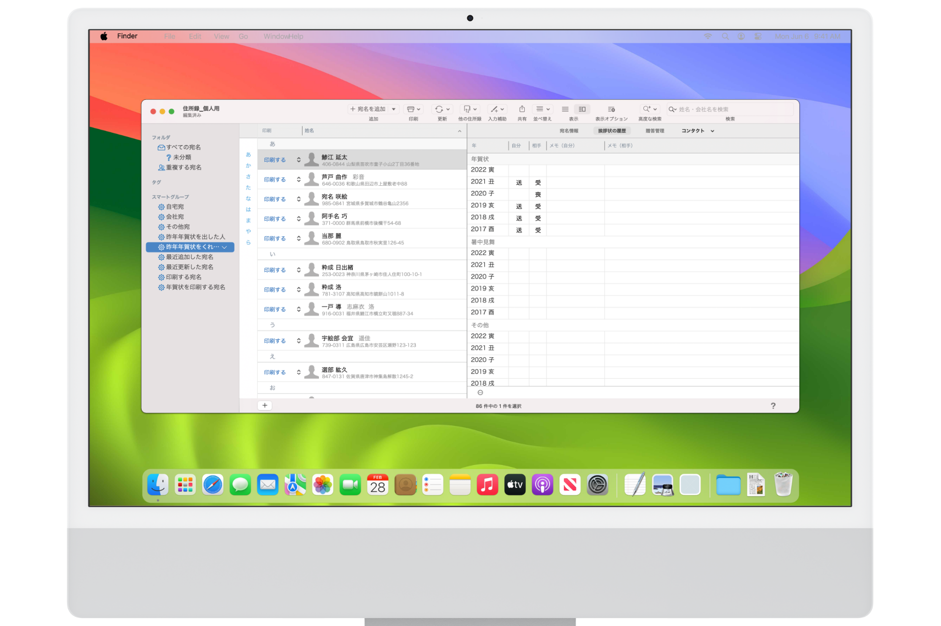Click the 姓名・会社名を検索 search field
This screenshot has width=941, height=626.
pyautogui.click(x=730, y=109)
